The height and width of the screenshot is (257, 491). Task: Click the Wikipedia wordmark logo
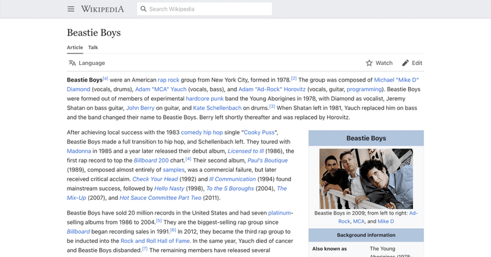click(x=103, y=9)
